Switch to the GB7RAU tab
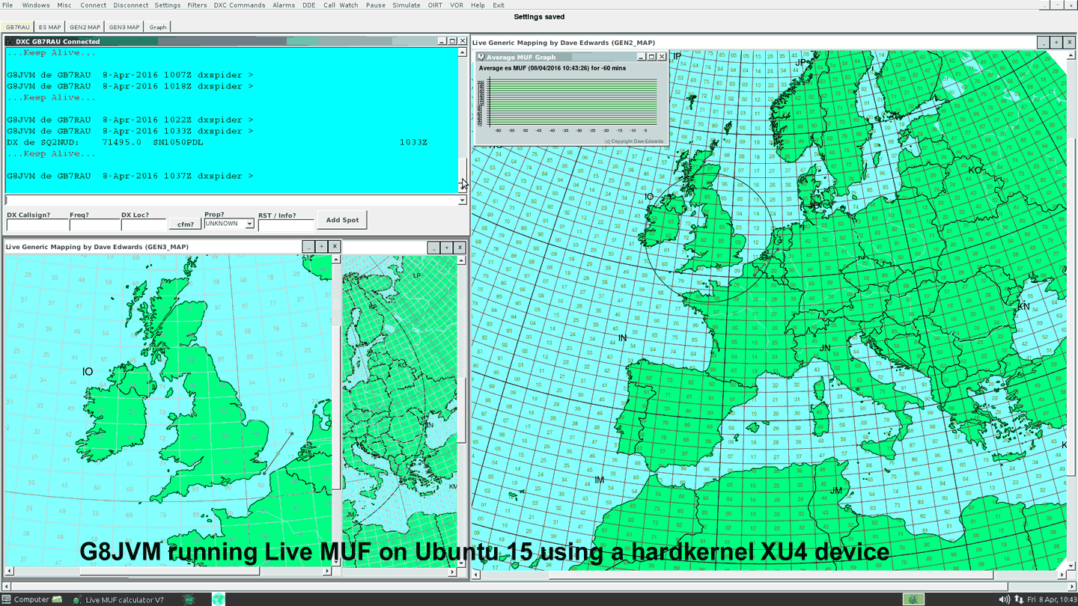The width and height of the screenshot is (1078, 606). [18, 27]
